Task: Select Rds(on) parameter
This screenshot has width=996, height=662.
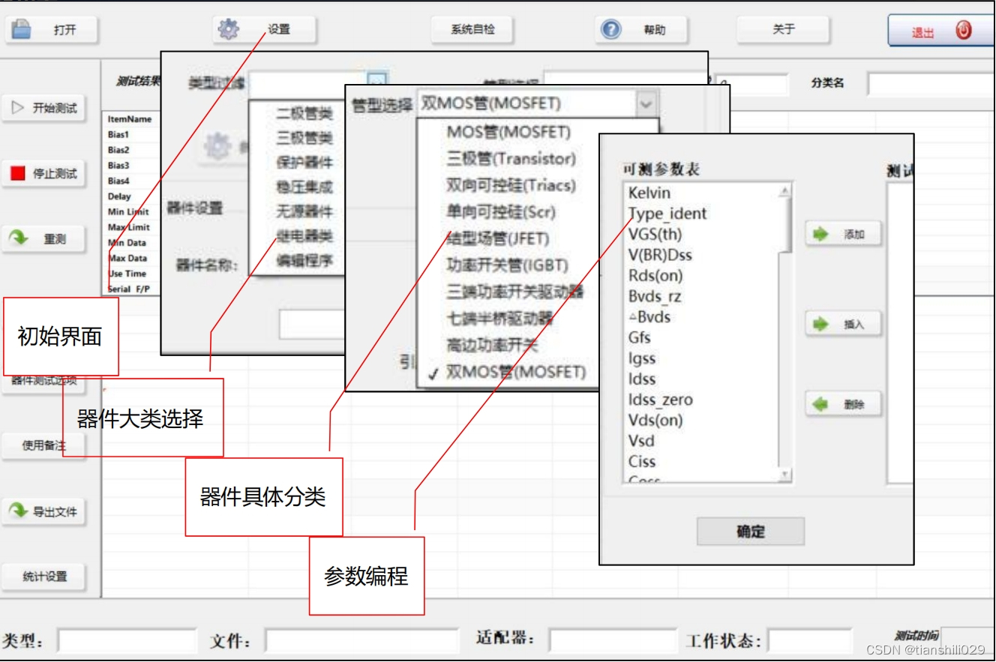Action: click(x=655, y=276)
